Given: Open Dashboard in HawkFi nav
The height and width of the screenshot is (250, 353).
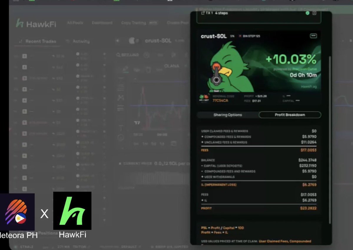Looking at the screenshot, I should [102, 23].
